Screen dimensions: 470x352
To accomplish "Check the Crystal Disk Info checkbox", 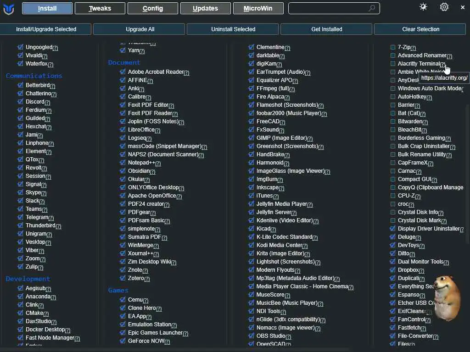I will 393,212.
